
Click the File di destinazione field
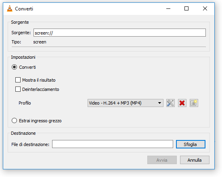(113, 144)
